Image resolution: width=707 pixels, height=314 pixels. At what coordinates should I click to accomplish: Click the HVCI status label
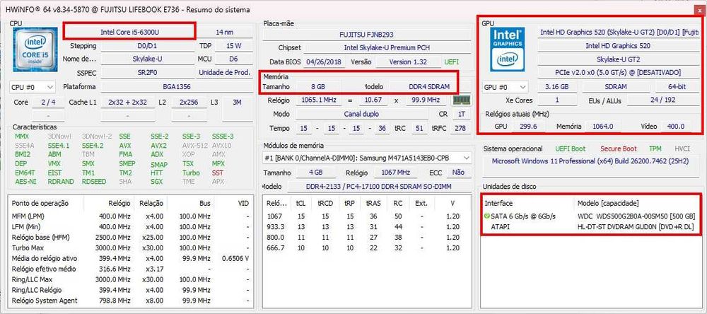click(x=682, y=149)
